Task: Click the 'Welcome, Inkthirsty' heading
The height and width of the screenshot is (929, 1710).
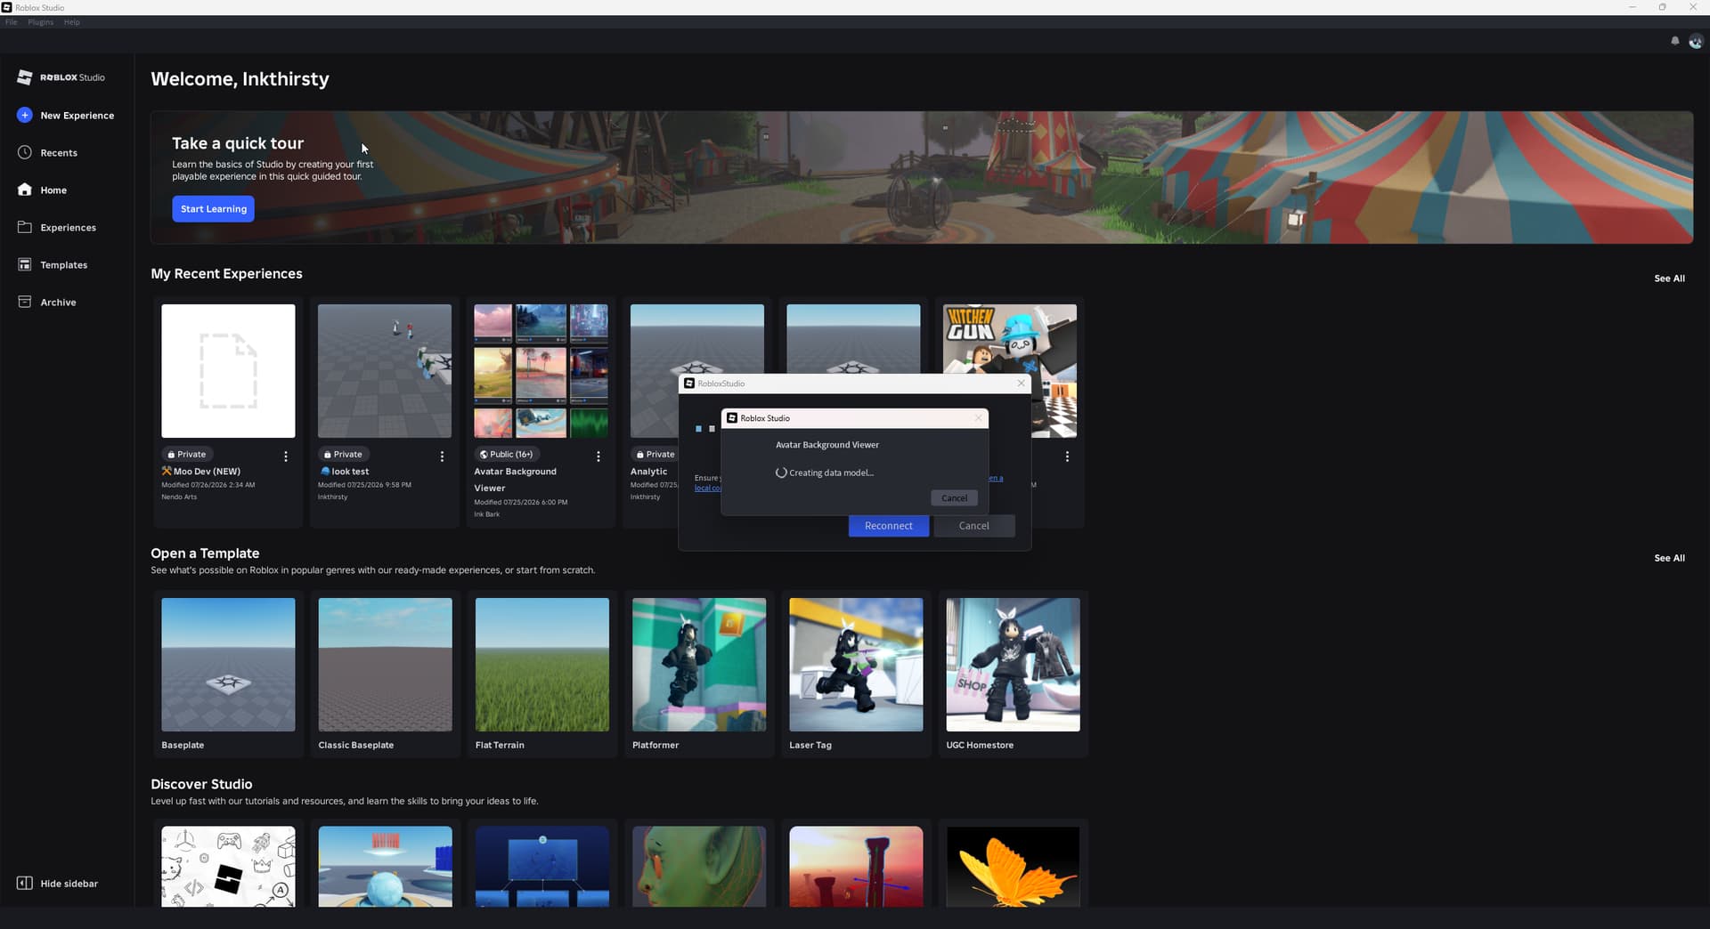Action: pyautogui.click(x=240, y=79)
